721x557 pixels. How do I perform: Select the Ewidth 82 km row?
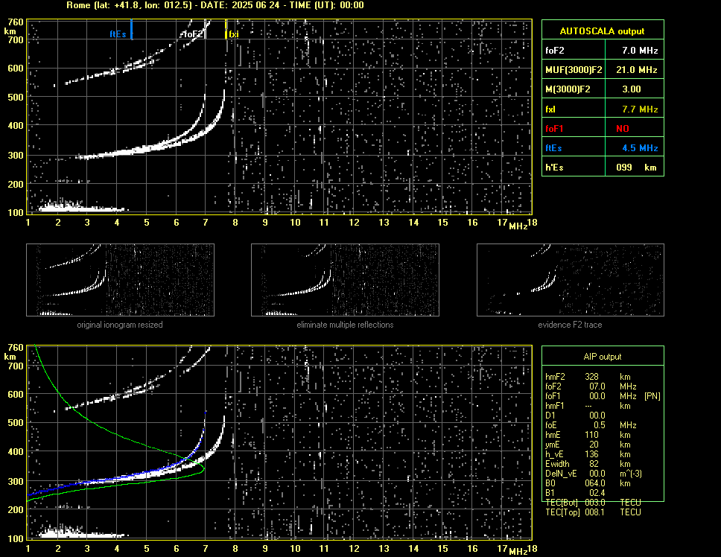pos(588,464)
